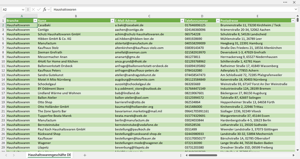Open the Telefonnummer filter dropdown

click(x=218, y=21)
